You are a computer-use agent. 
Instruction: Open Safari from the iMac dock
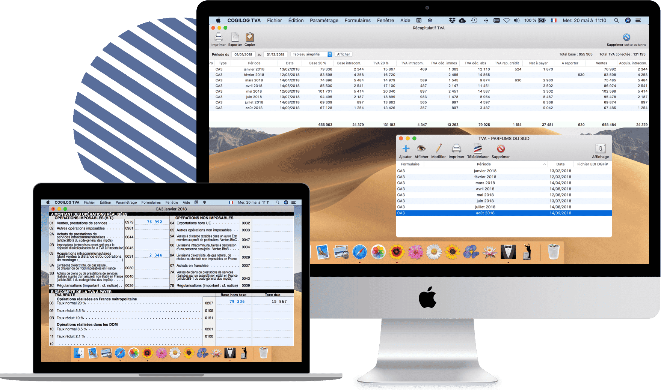tap(359, 252)
